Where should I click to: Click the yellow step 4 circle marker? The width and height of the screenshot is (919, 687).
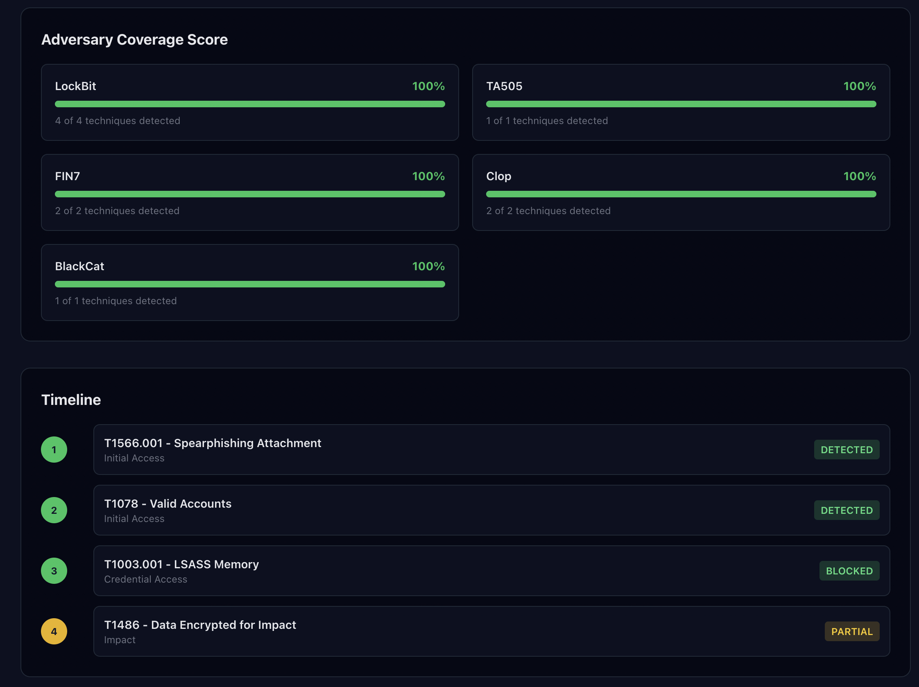point(54,631)
